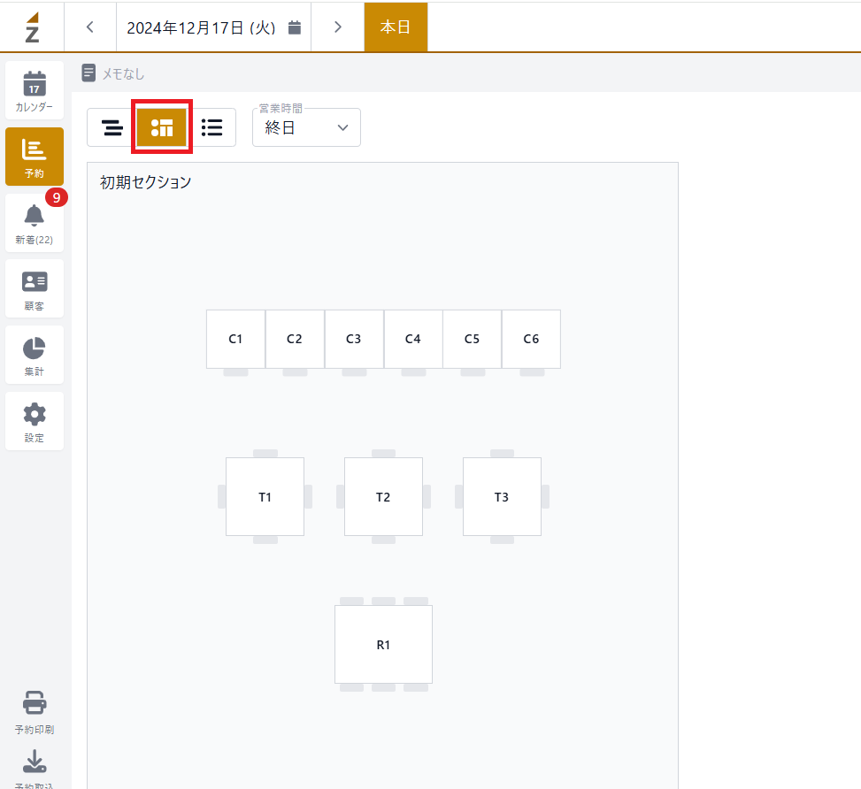
Task: Open 新着(22) notifications bell
Action: click(x=34, y=224)
